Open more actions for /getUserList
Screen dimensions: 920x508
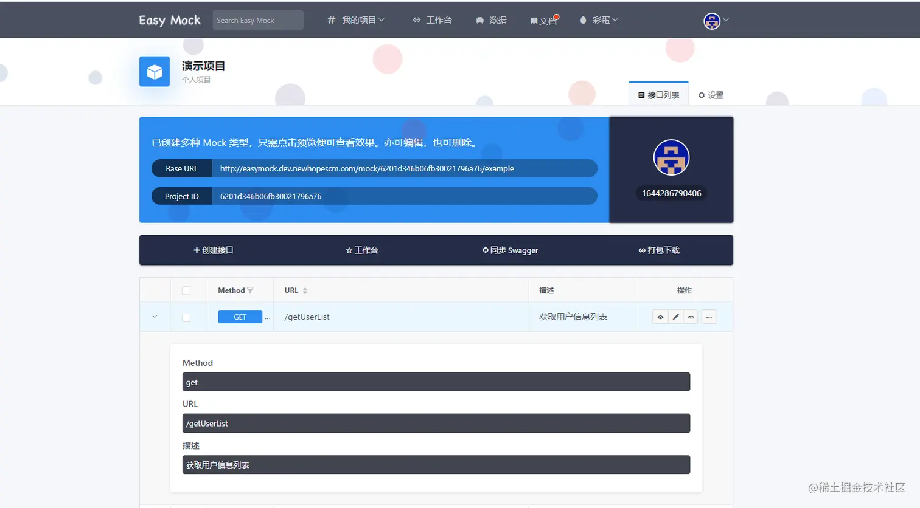tap(709, 317)
